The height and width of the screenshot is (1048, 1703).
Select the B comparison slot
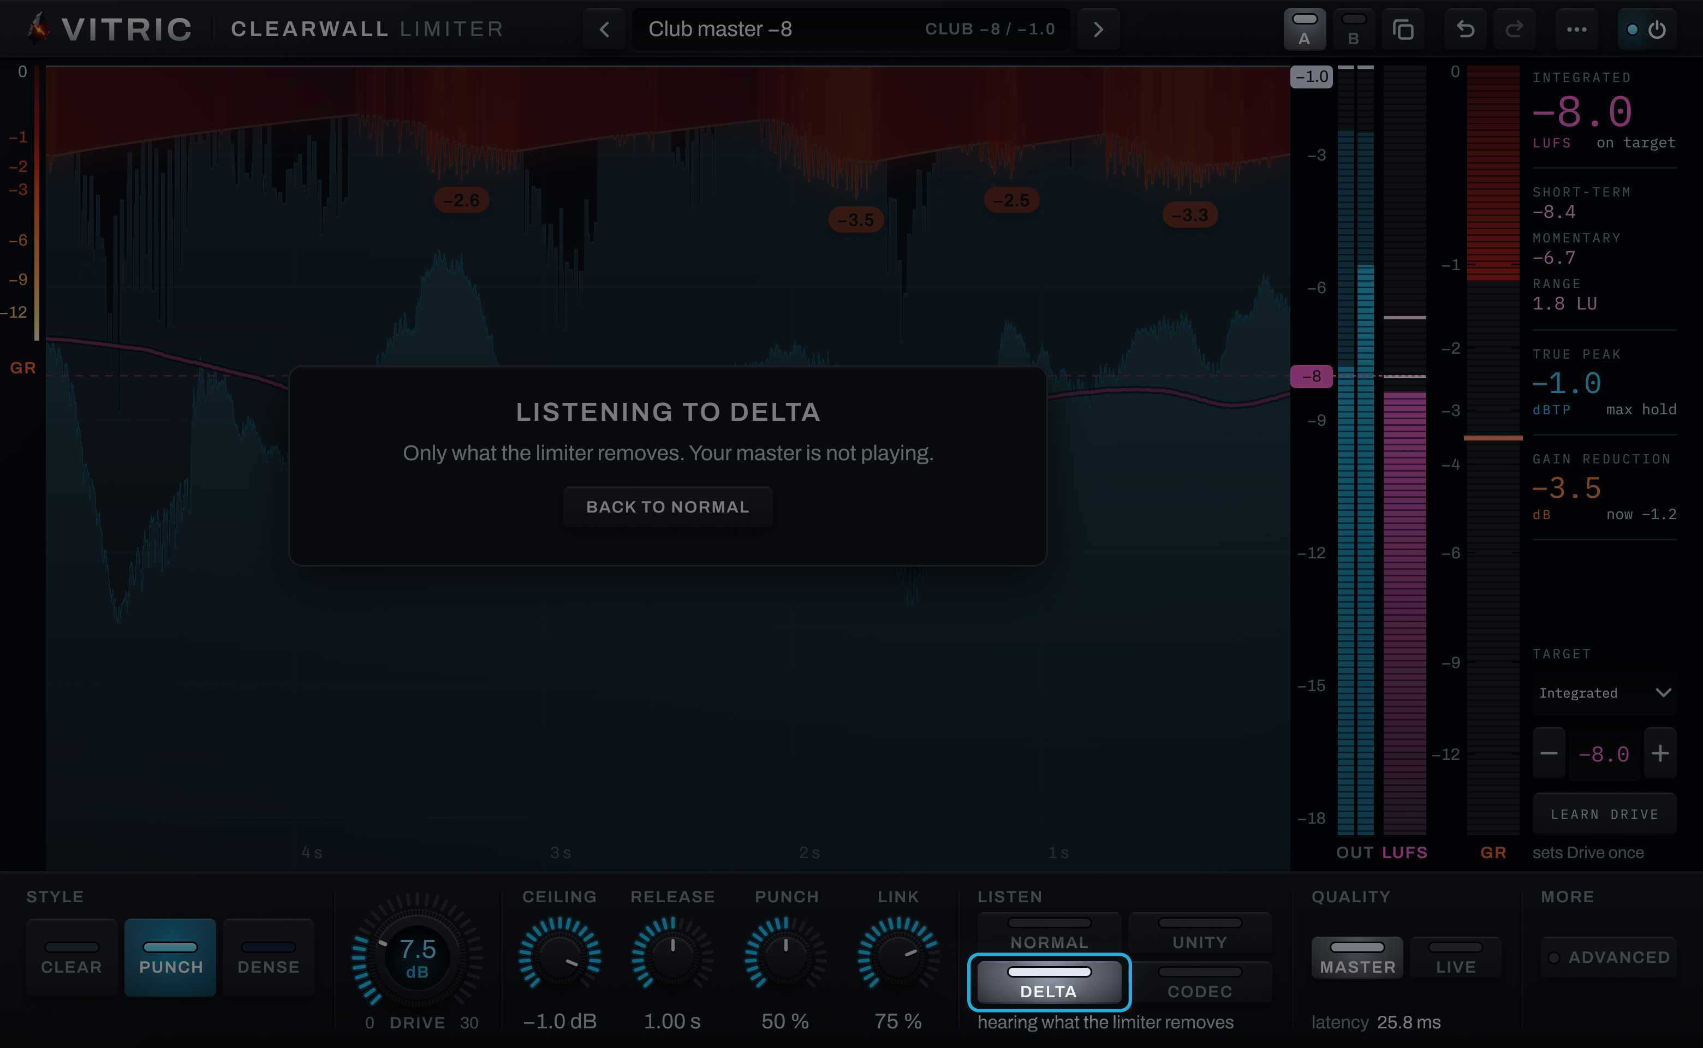(1354, 29)
